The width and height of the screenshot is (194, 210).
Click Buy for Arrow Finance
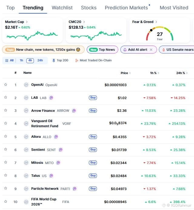[x=93, y=111]
